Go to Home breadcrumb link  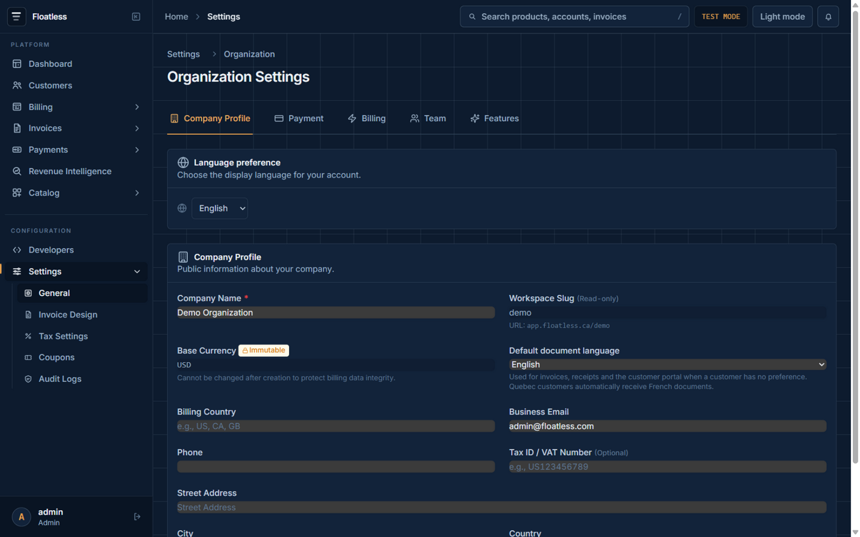(176, 17)
